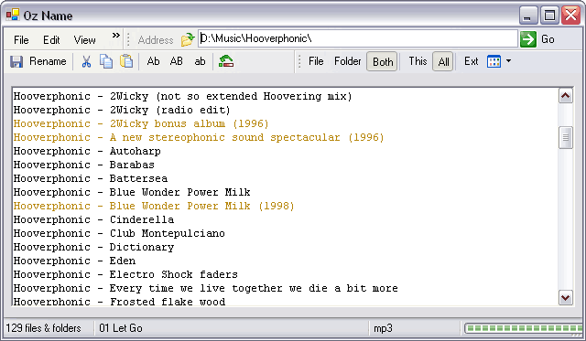Select 'Hooverphonic - Barabas' row
Screen dimensions: 586x341
pyautogui.click(x=83, y=165)
